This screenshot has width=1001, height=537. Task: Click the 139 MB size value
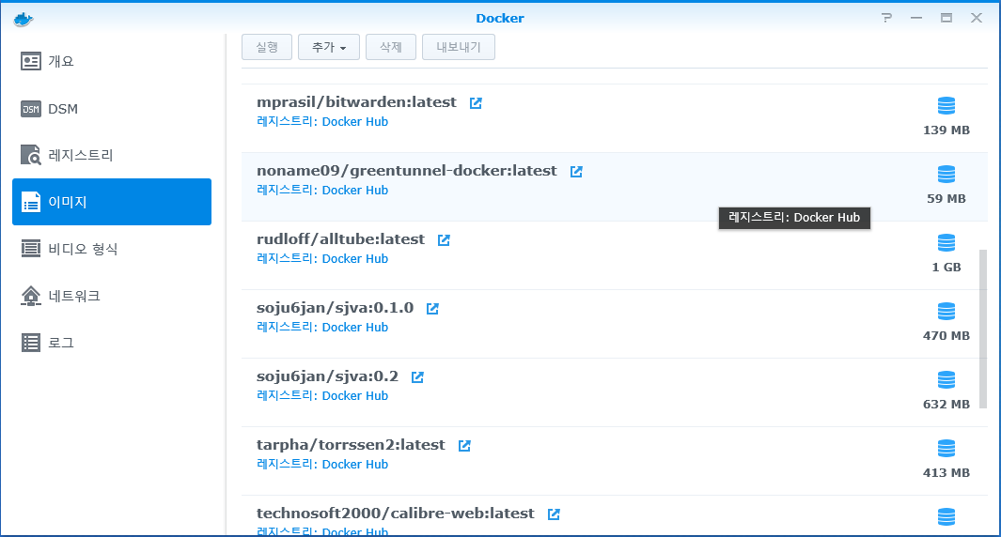[946, 130]
